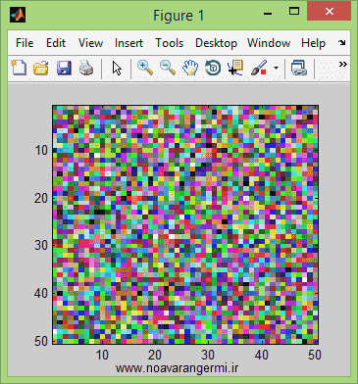Open the Insert menu
The image size is (358, 384).
tap(128, 43)
